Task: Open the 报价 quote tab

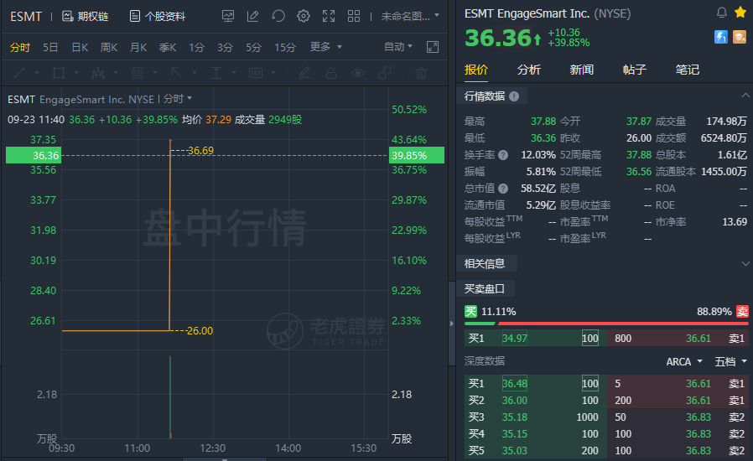Action: (x=476, y=70)
